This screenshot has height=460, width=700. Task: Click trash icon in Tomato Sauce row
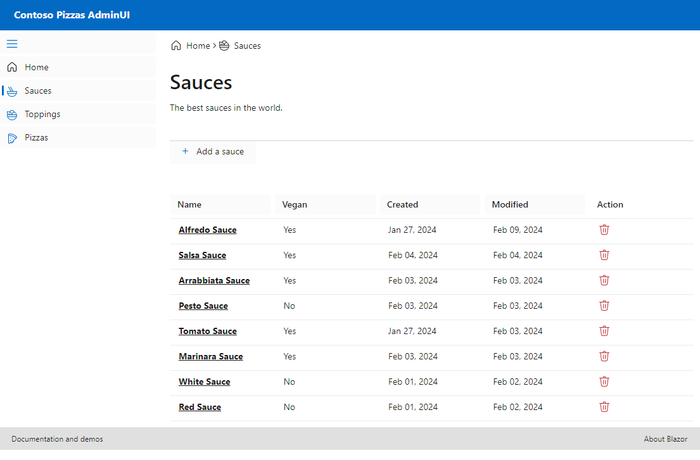coord(604,331)
